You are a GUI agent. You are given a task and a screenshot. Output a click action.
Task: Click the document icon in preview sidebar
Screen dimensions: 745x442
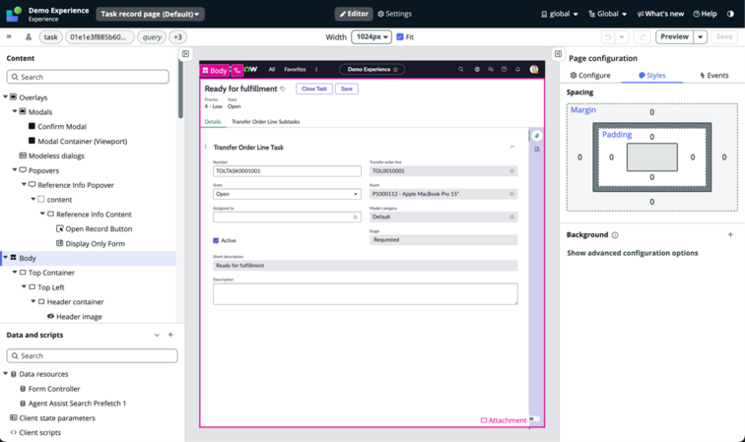[x=536, y=150]
